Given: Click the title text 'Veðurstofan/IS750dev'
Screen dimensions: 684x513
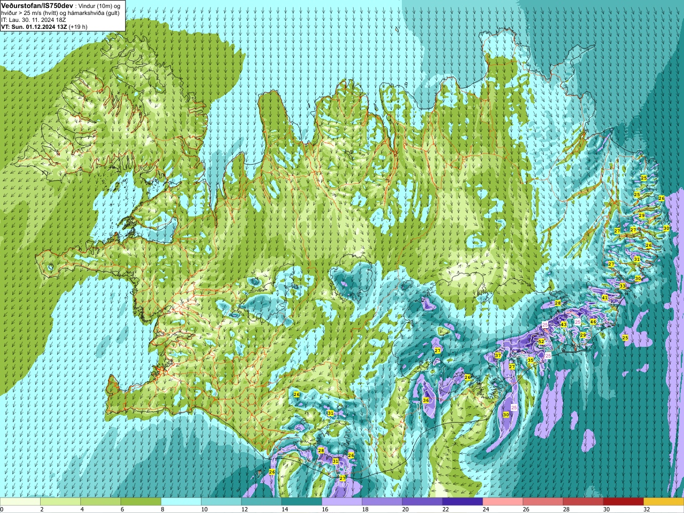Looking at the screenshot, I should click(37, 5).
